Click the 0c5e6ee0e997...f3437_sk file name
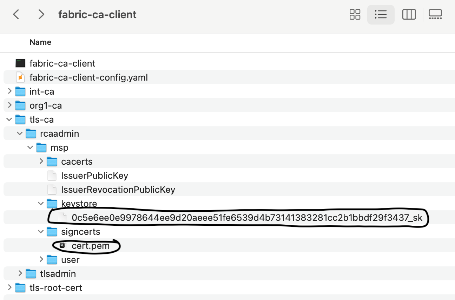The image size is (455, 300). pyautogui.click(x=247, y=218)
